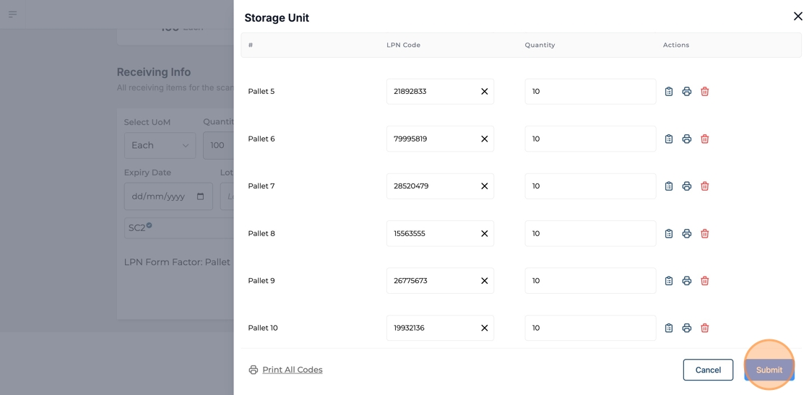Image resolution: width=809 pixels, height=395 pixels.
Task: Click the Print All Codes link
Action: pyautogui.click(x=292, y=370)
